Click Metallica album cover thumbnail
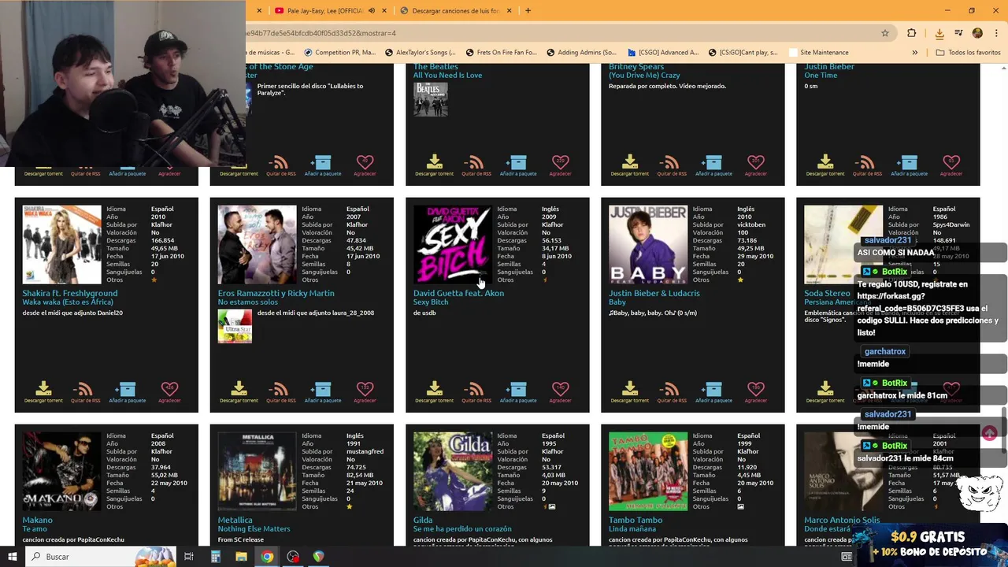 [257, 471]
